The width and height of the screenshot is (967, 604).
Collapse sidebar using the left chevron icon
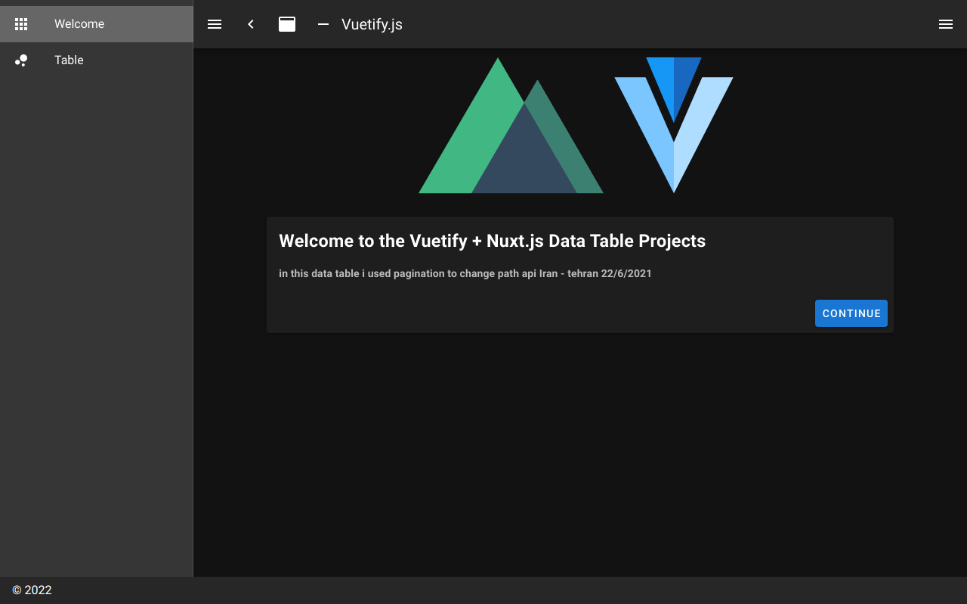(251, 24)
